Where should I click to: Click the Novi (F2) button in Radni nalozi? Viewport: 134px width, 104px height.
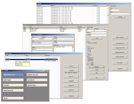pyautogui.click(x=71, y=77)
